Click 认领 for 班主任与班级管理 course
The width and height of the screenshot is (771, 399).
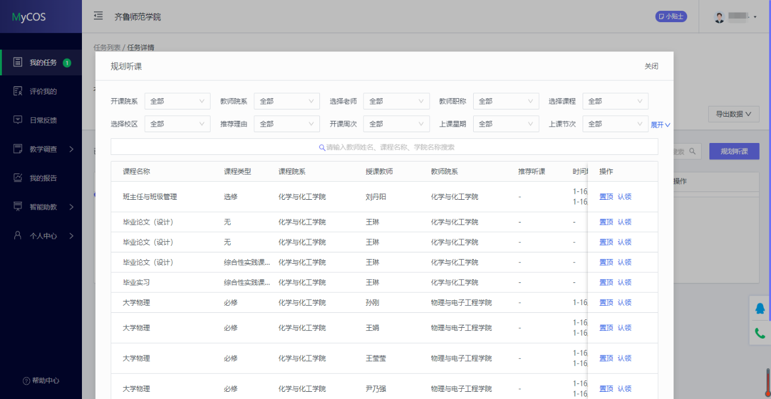624,197
